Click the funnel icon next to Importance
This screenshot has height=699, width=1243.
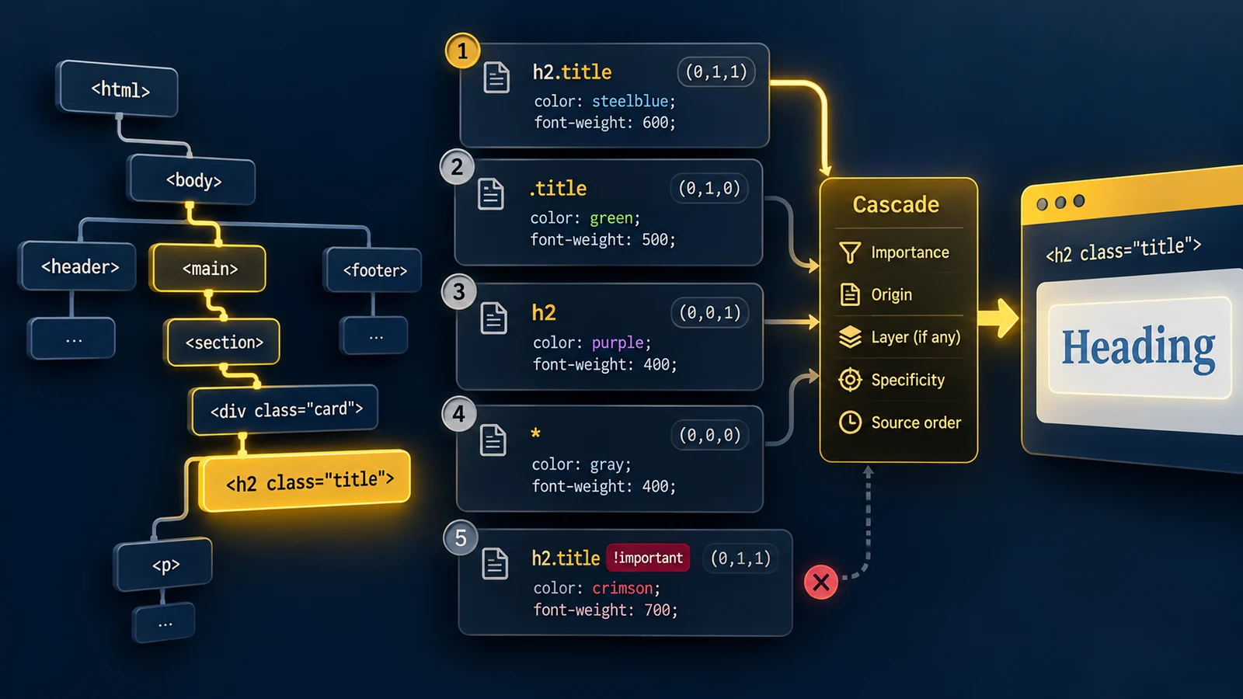[850, 252]
